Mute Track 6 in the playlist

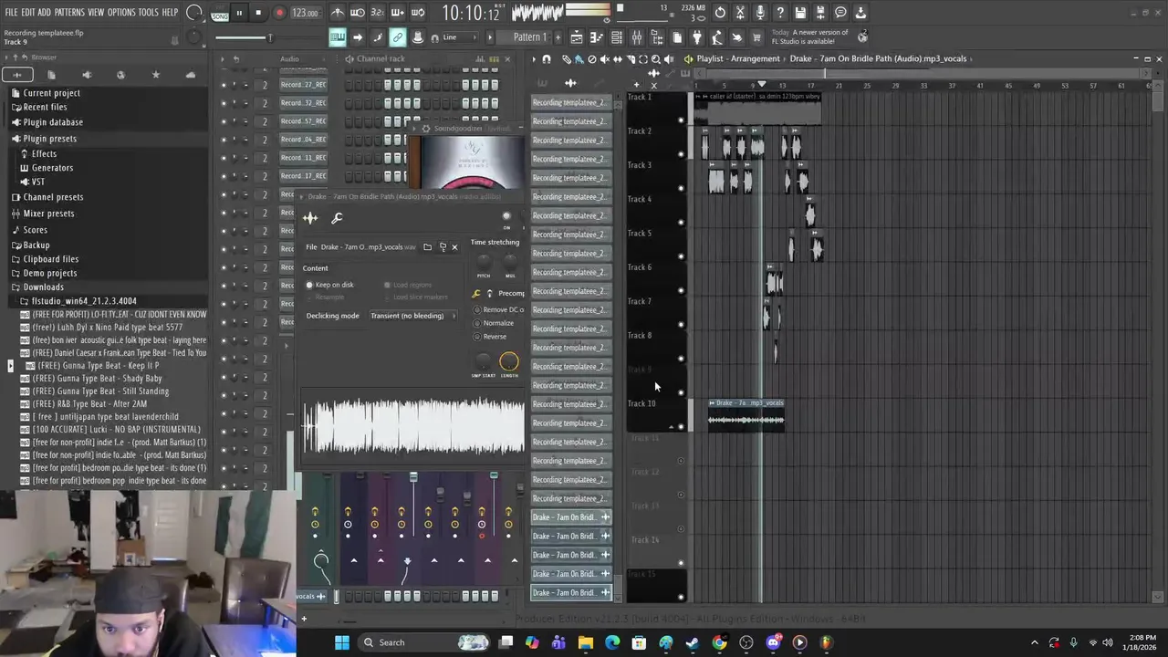pos(681,290)
